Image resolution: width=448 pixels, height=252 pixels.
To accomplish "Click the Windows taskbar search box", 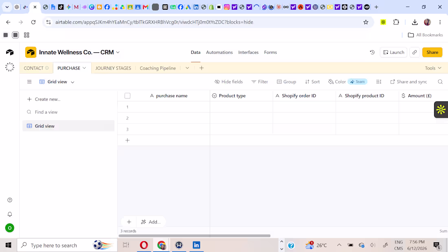I will pyautogui.click(x=67, y=245).
